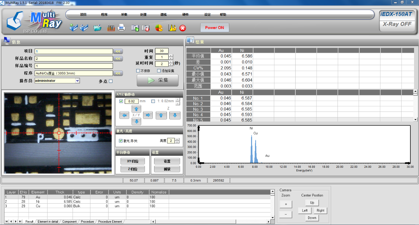Open the 采集 menu
Image resolution: width=419 pixels, height=225 pixels.
coord(124,15)
